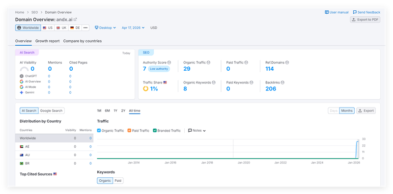This screenshot has height=194, width=393.
Task: Expand the Notes dropdown
Action: [197, 131]
